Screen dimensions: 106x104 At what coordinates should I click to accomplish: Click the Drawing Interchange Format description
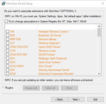pos(54,70)
